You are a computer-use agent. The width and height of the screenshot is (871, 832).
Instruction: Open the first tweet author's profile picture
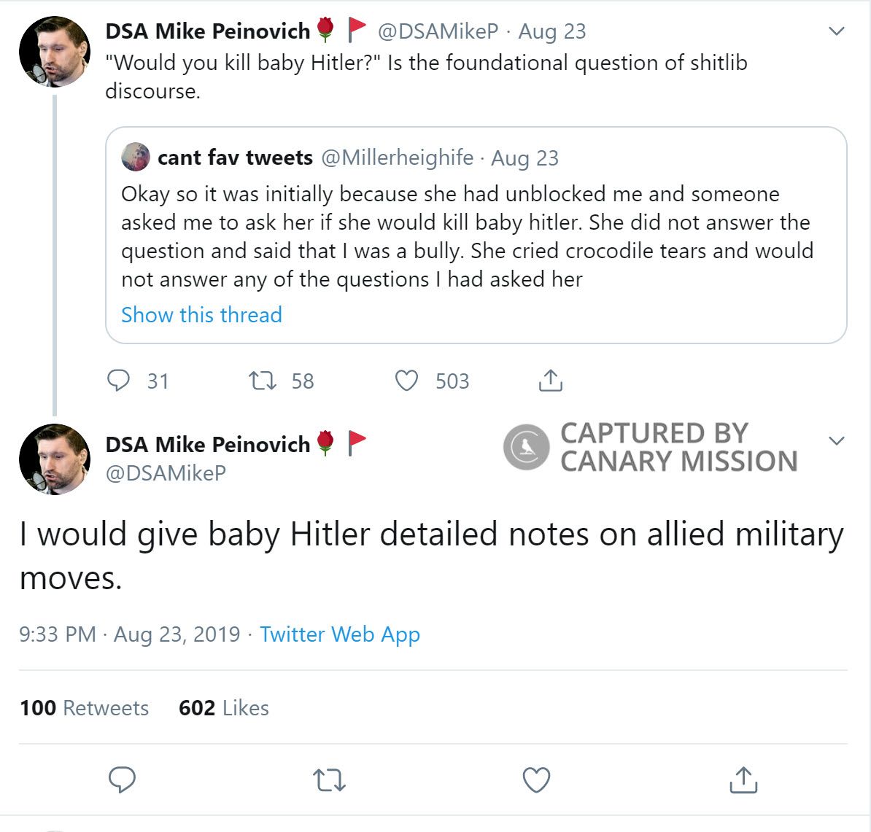click(55, 52)
